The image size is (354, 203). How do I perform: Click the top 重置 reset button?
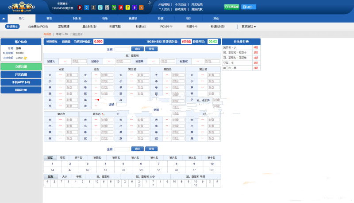pyautogui.click(x=151, y=49)
